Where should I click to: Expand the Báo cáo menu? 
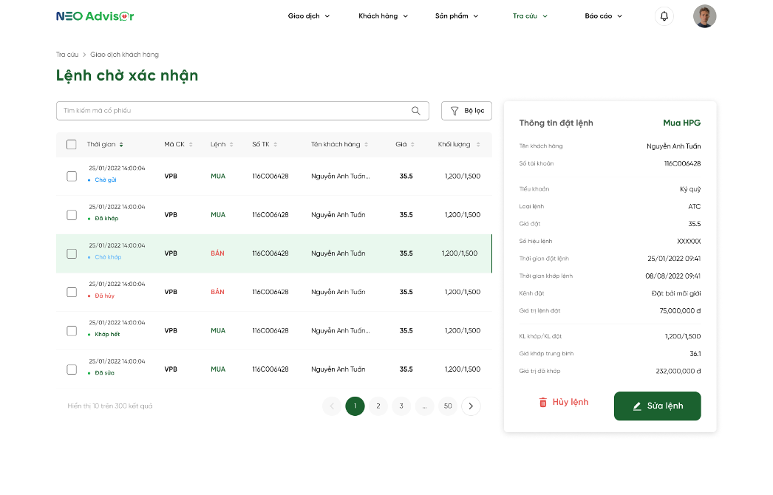(603, 16)
